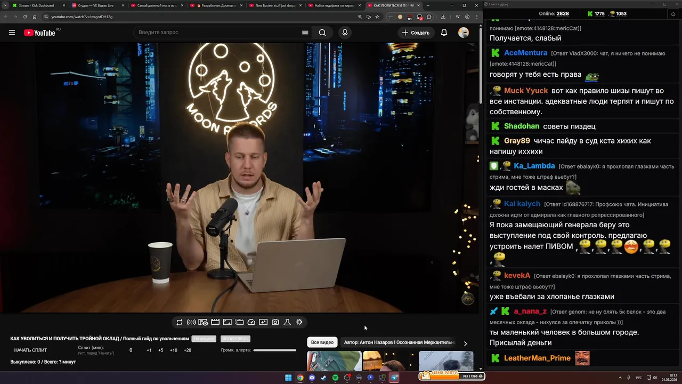The width and height of the screenshot is (682, 384).
Task: Add +1 minute to the split
Action: click(x=149, y=350)
